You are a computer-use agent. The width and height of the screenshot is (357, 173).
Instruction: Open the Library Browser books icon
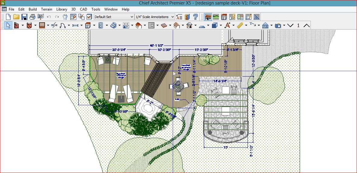(187, 17)
